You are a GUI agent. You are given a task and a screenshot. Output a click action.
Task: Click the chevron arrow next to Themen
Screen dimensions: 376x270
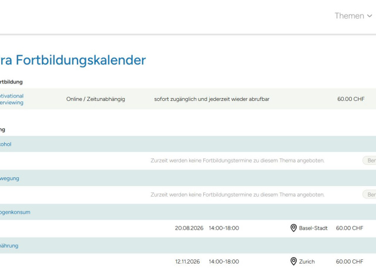[x=370, y=16]
